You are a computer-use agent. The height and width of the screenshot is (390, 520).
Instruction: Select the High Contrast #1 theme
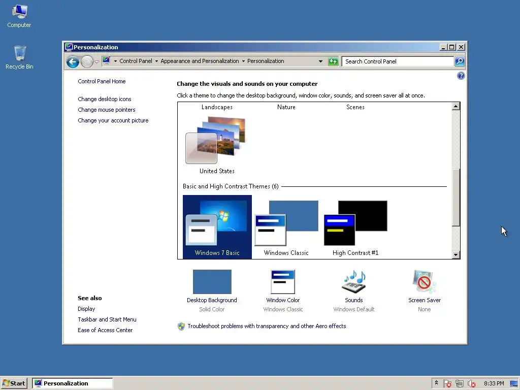click(355, 227)
